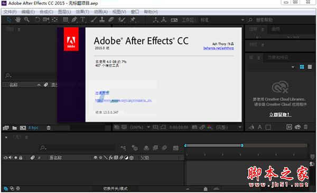317x193 pixels.
Task: Expand the name column sort arrow
Action: (x=39, y=85)
